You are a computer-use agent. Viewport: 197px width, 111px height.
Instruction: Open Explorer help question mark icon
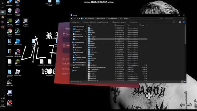point(184,22)
